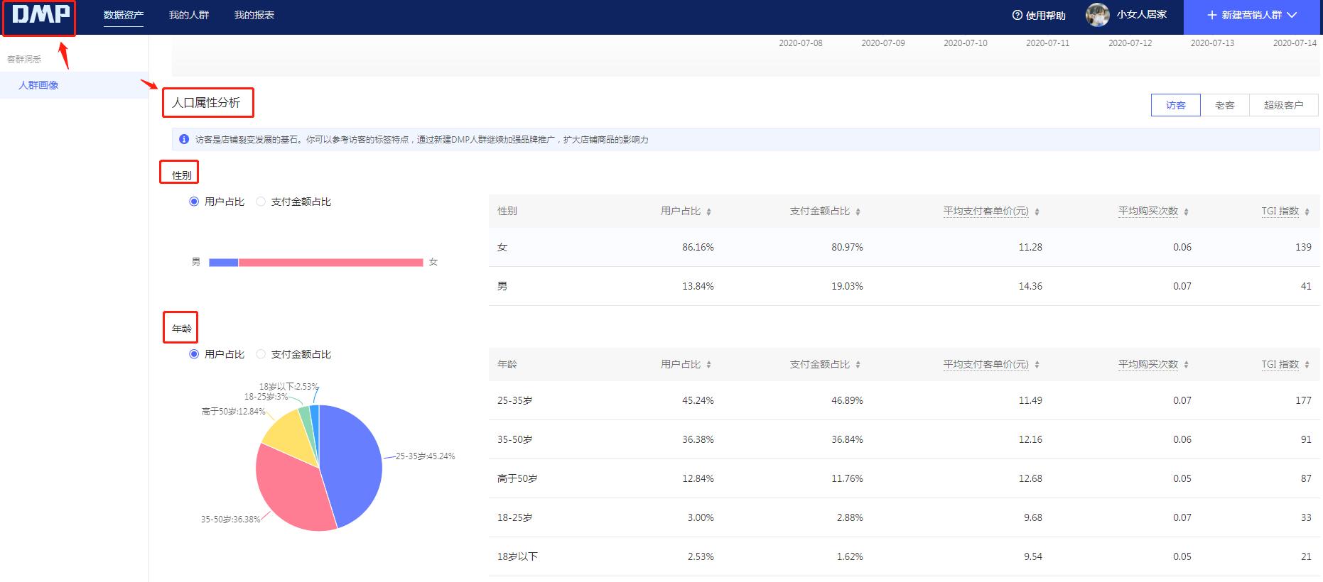Open the 我的人群 menu
This screenshot has width=1323, height=582.
(x=189, y=15)
